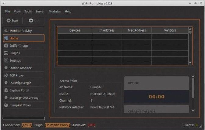Click the Plugins icon in sidebar

point(6,53)
